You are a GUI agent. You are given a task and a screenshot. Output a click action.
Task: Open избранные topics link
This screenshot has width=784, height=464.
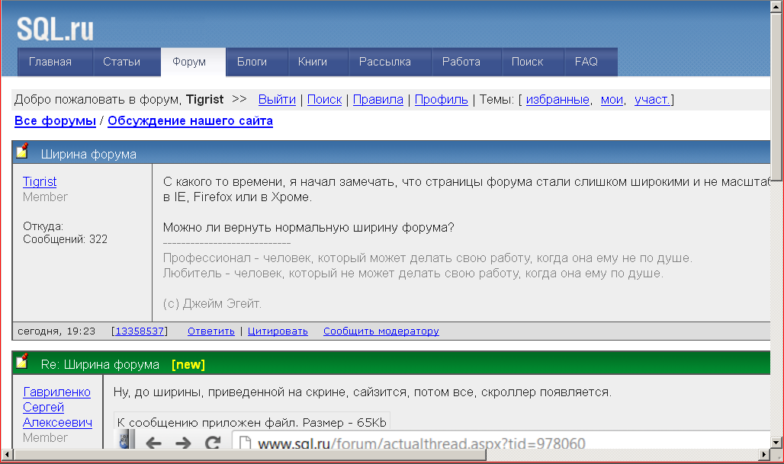557,100
